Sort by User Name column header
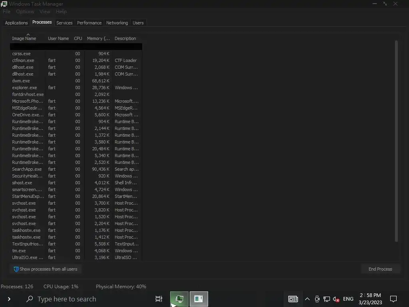The height and width of the screenshot is (307, 409). pos(58,38)
